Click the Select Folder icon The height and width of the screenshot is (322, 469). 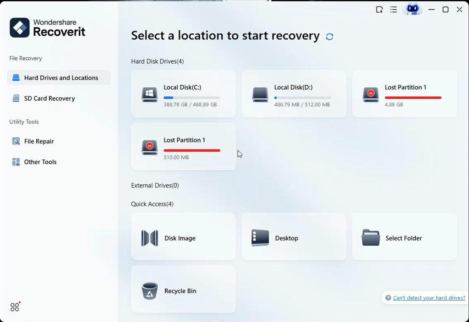tap(371, 238)
